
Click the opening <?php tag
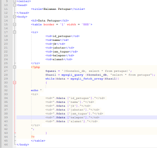tap(35, 67)
